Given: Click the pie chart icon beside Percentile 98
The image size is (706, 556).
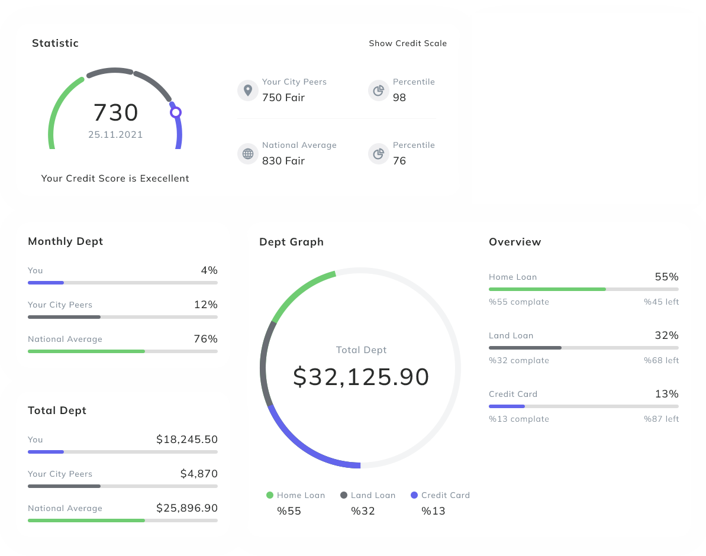Looking at the screenshot, I should point(379,90).
